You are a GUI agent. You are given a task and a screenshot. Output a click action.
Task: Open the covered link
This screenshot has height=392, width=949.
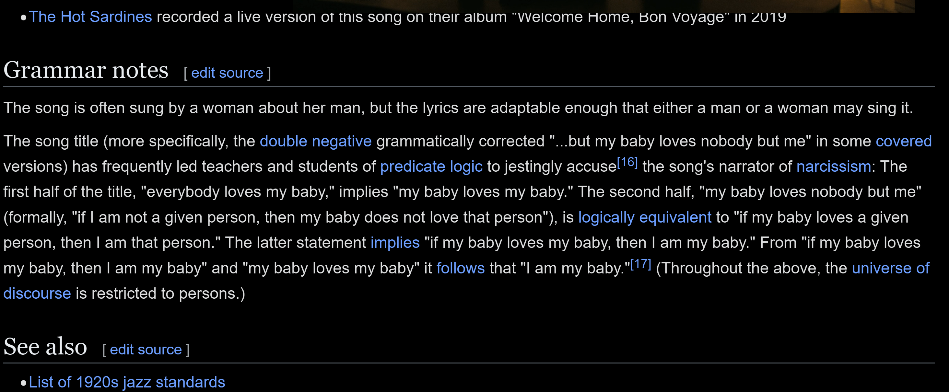pos(903,141)
